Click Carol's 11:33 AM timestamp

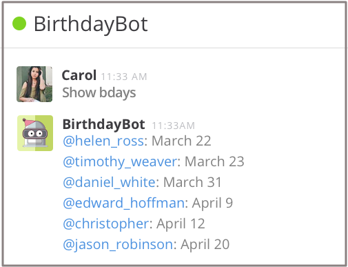coord(124,77)
